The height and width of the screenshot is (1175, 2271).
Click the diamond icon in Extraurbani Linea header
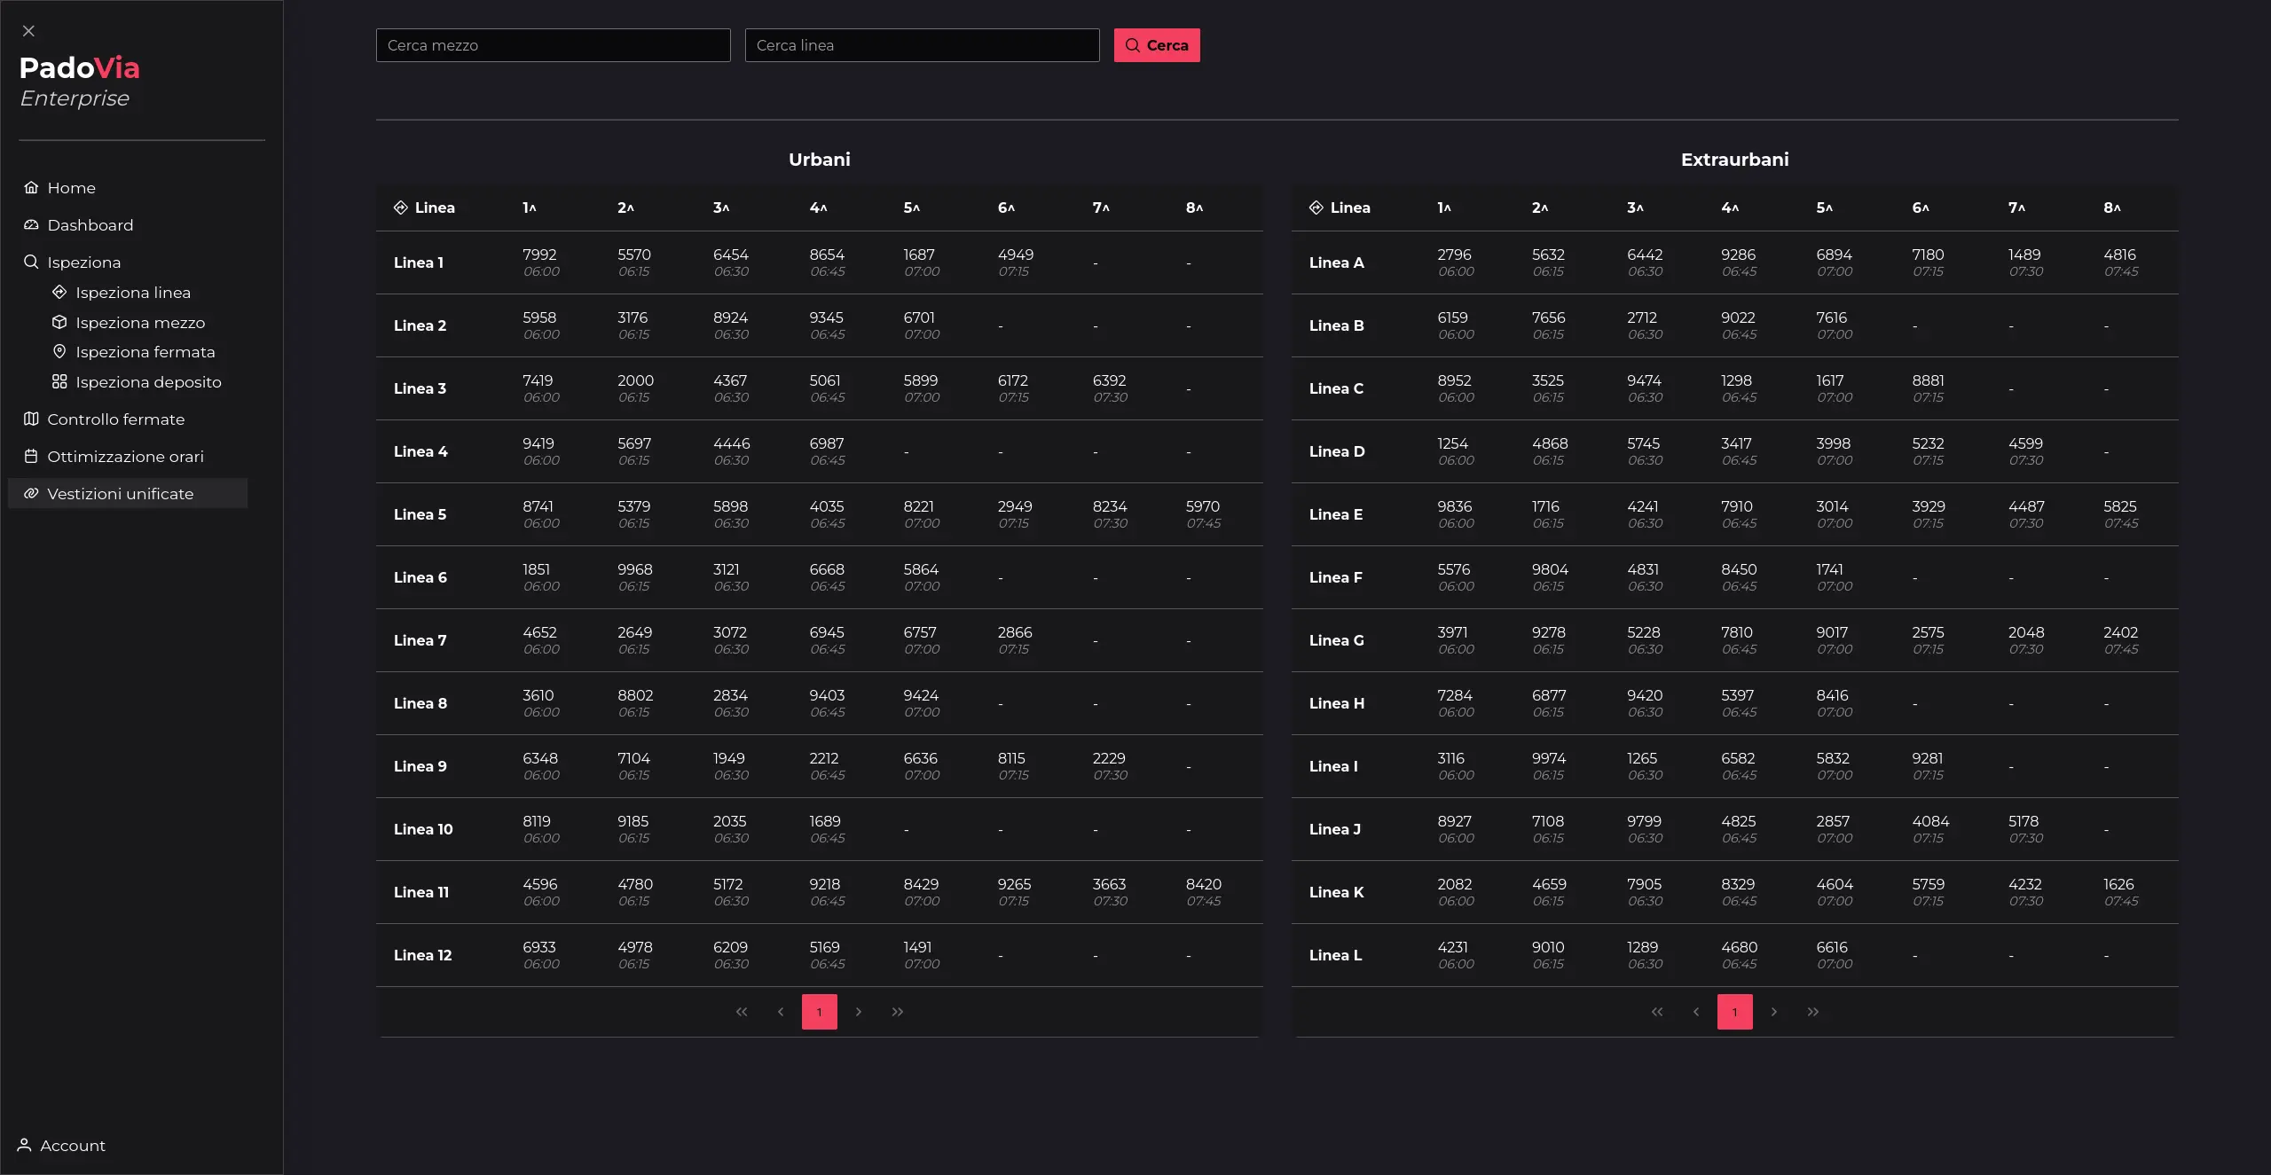coord(1316,208)
